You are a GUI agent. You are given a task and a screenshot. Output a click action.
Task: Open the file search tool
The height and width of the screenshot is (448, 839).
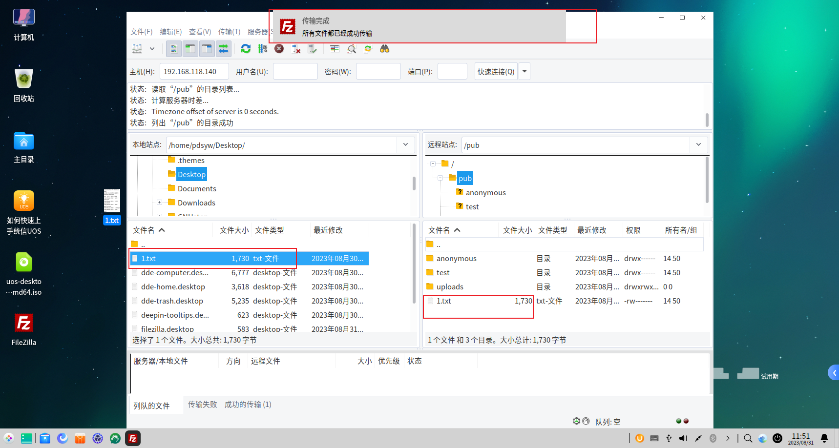pos(384,49)
